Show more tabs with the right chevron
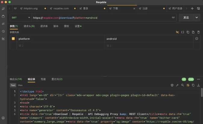Viewport: 203px width, 124px height. click(186, 8)
